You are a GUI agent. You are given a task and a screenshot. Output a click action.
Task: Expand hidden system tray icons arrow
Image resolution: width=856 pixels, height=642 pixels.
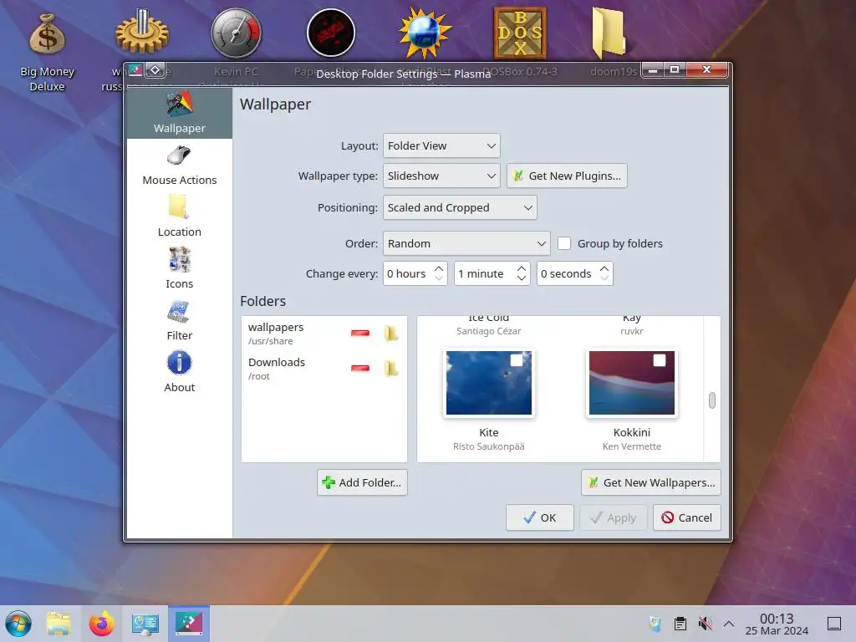pos(729,624)
